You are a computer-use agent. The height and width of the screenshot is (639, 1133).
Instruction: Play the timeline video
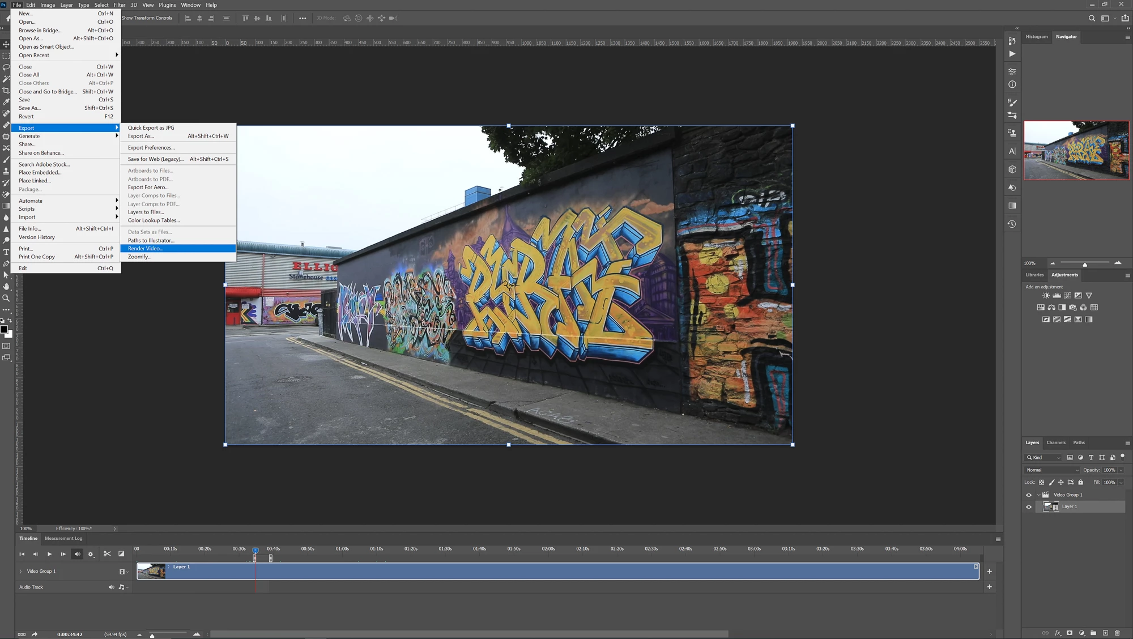pos(49,554)
